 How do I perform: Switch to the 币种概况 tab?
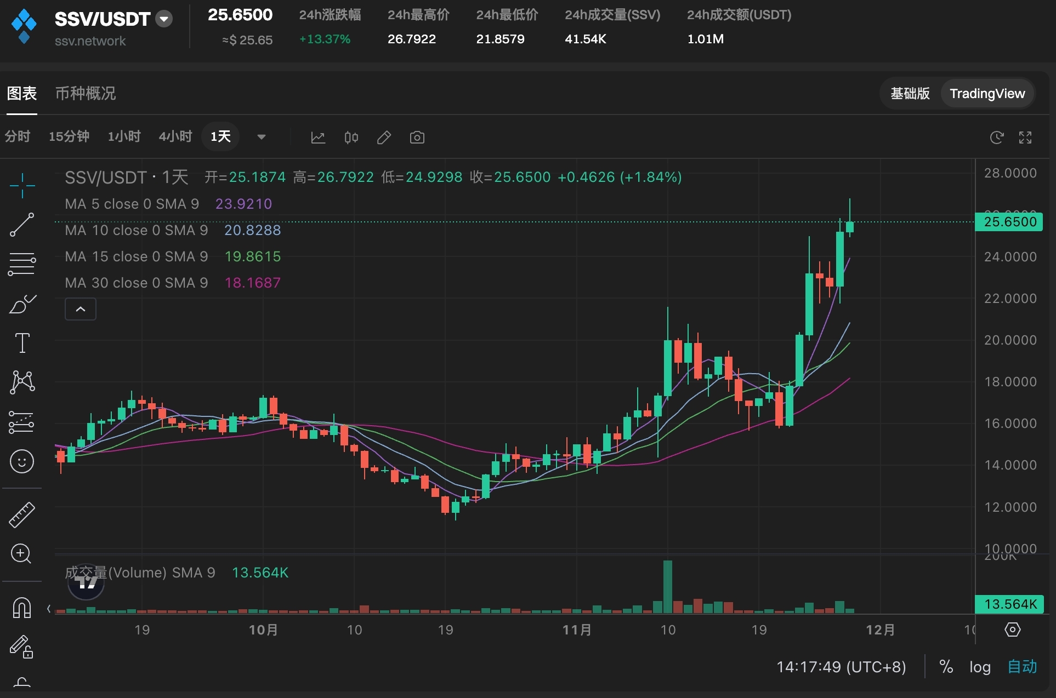86,93
